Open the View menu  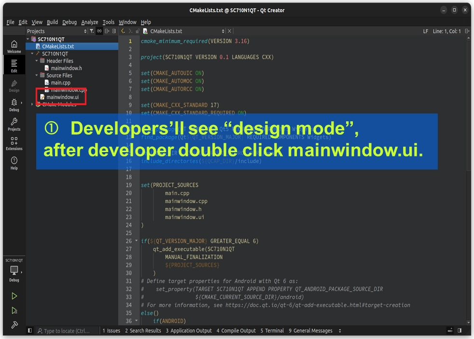point(37,22)
